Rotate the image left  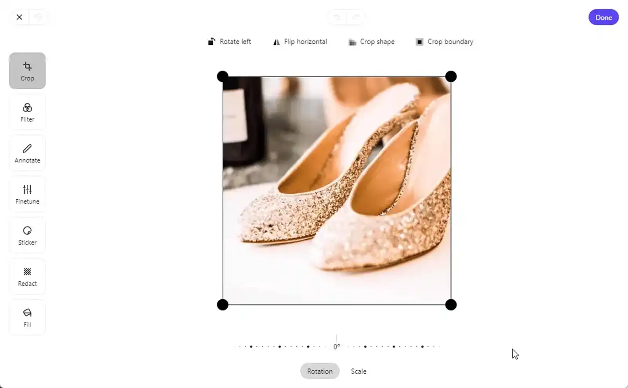pos(230,42)
